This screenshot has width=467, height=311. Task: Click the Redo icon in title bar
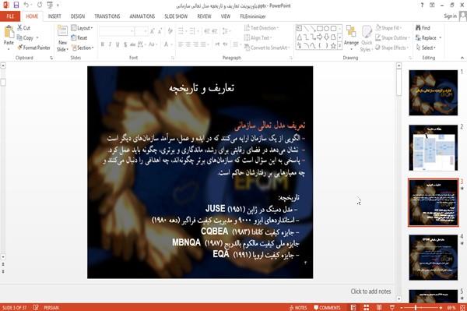point(40,5)
